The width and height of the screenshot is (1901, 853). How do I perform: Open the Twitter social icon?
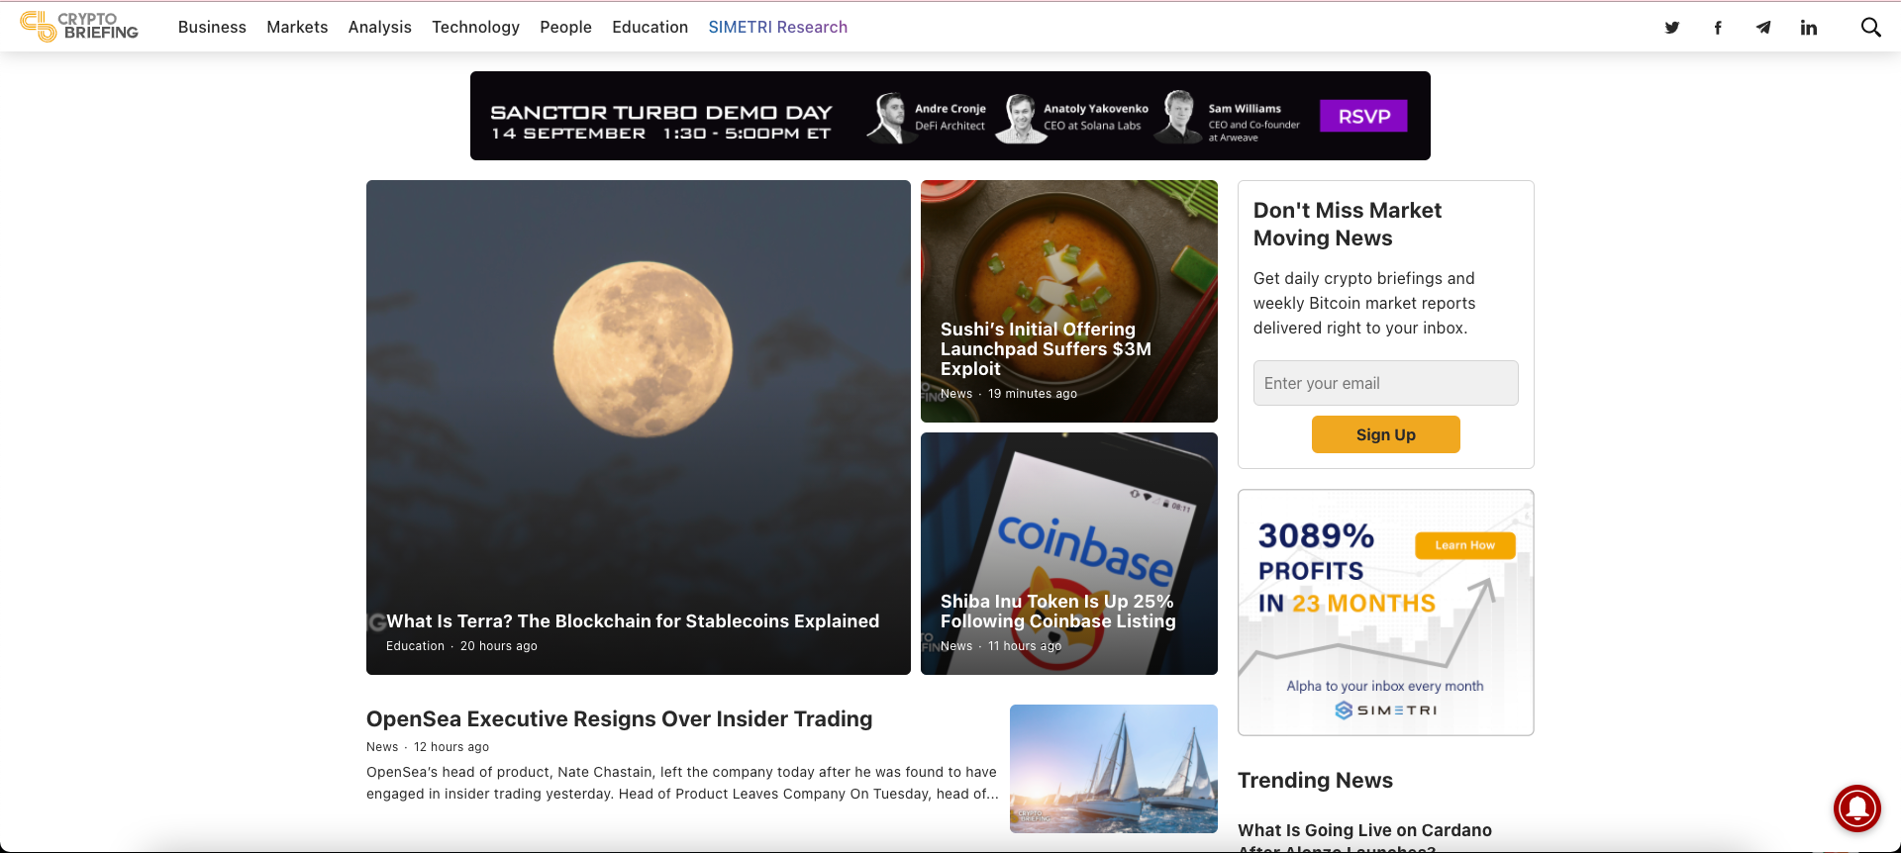[1672, 28]
